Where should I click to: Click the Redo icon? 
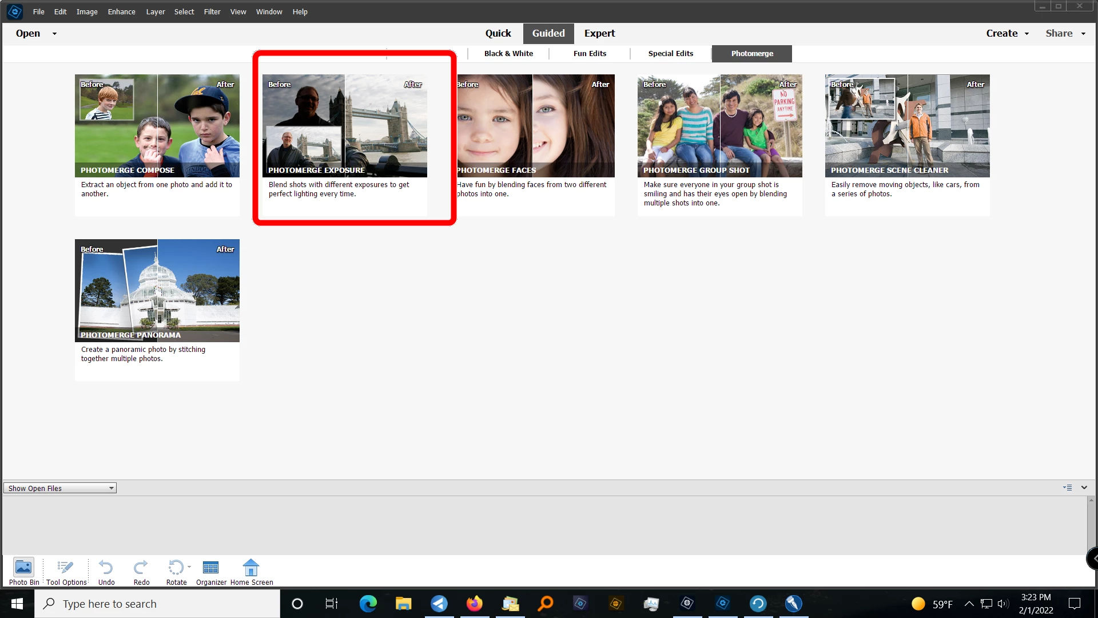141,571
